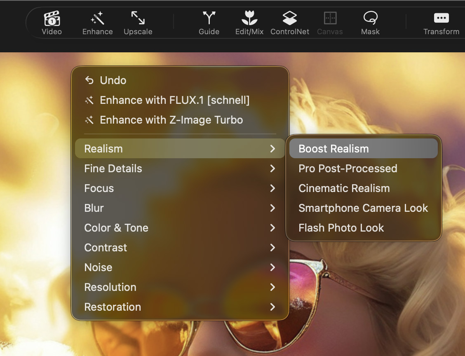
Task: Choose Enhance with Z-Image Turbo
Action: (x=171, y=120)
